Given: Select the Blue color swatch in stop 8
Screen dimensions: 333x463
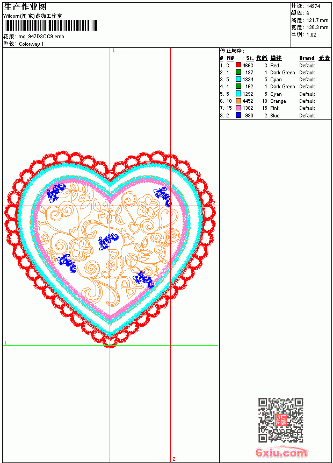Looking at the screenshot, I should 238,115.
